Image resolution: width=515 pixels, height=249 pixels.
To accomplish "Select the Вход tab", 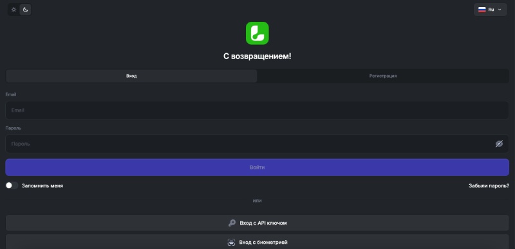I will pyautogui.click(x=131, y=76).
